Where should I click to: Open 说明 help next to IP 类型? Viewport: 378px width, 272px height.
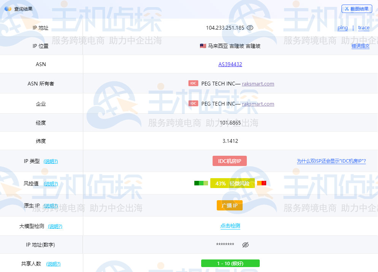(51, 161)
